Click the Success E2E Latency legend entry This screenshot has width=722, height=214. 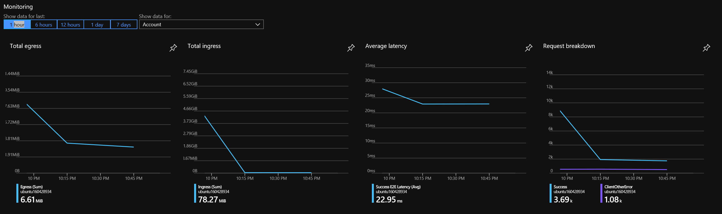(398, 187)
